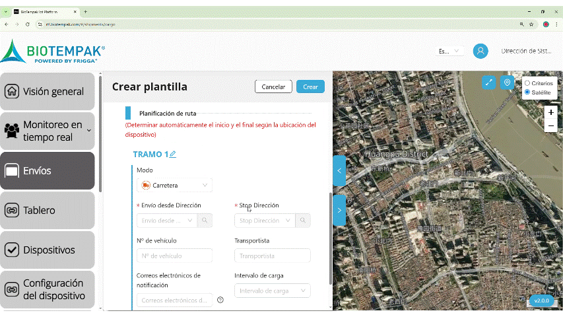Select the BioTempak IoT Platform tab
Image resolution: width=563 pixels, height=317 pixels.
click(x=44, y=12)
